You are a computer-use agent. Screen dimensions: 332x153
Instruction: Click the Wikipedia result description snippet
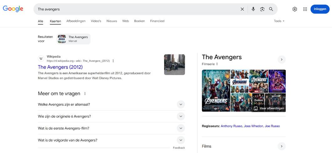point(94,76)
